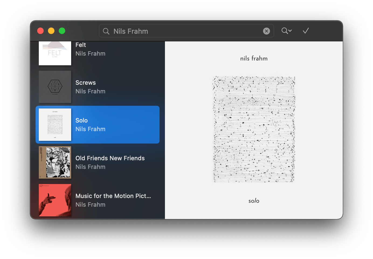This screenshot has width=373, height=259.
Task: Select the Screws album cover
Action: [55, 87]
